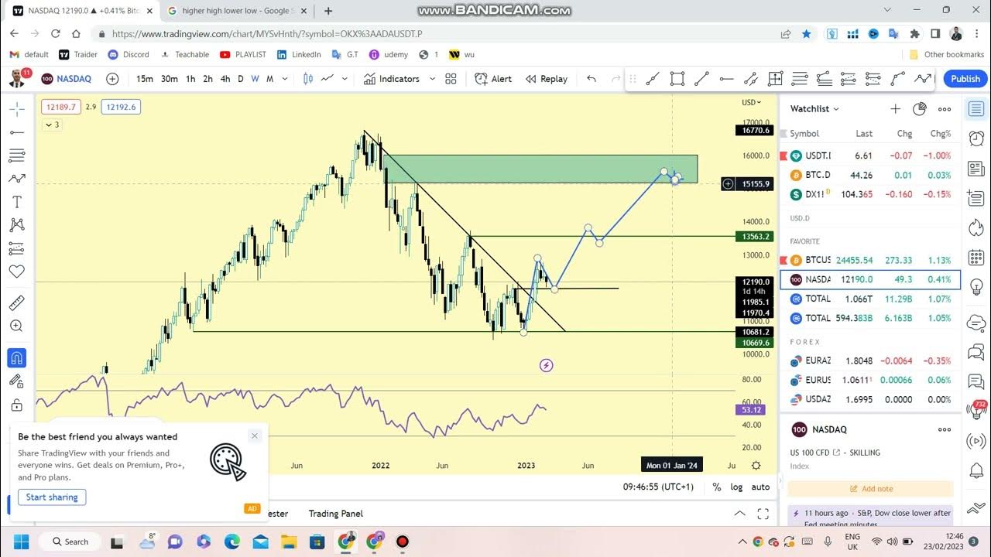This screenshot has width=991, height=557.
Task: Click the lightning event marker on chart
Action: pyautogui.click(x=547, y=365)
